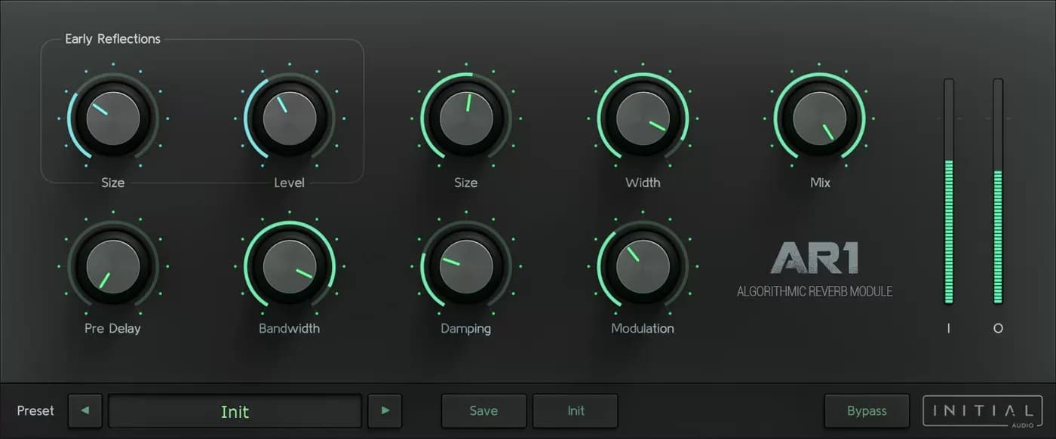Click the Early Reflections Level knob
Screen dimensions: 1056x439
pyautogui.click(x=290, y=118)
